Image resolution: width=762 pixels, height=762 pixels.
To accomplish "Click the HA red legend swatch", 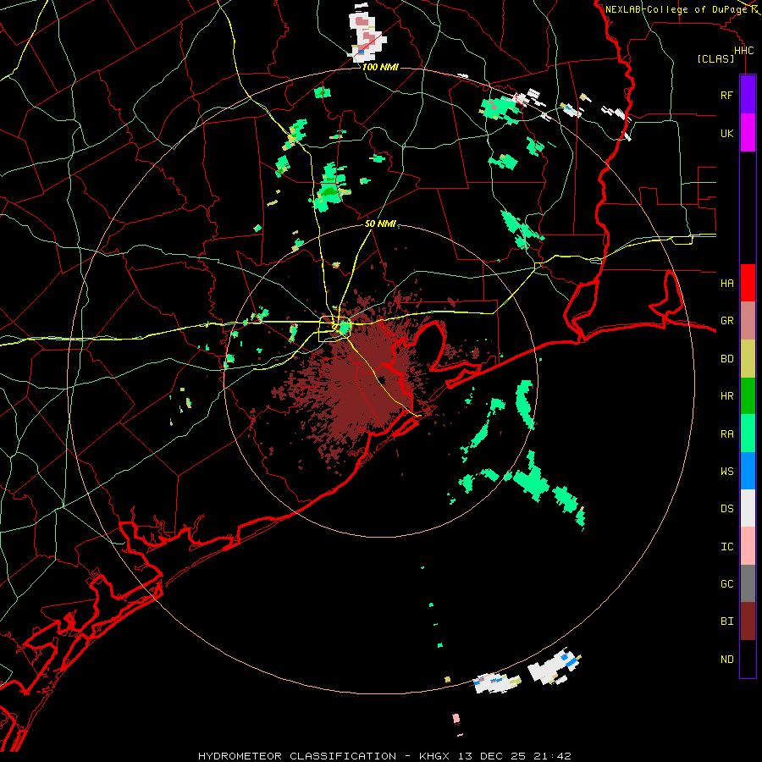I will 748,283.
